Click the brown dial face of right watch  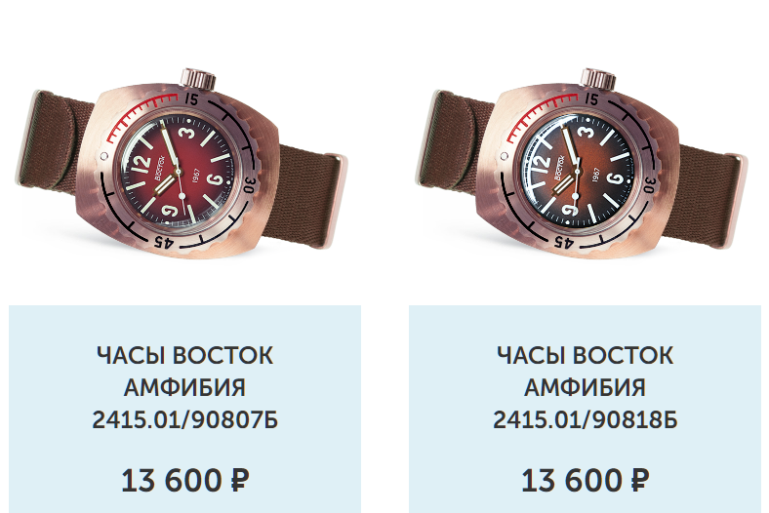(580, 171)
